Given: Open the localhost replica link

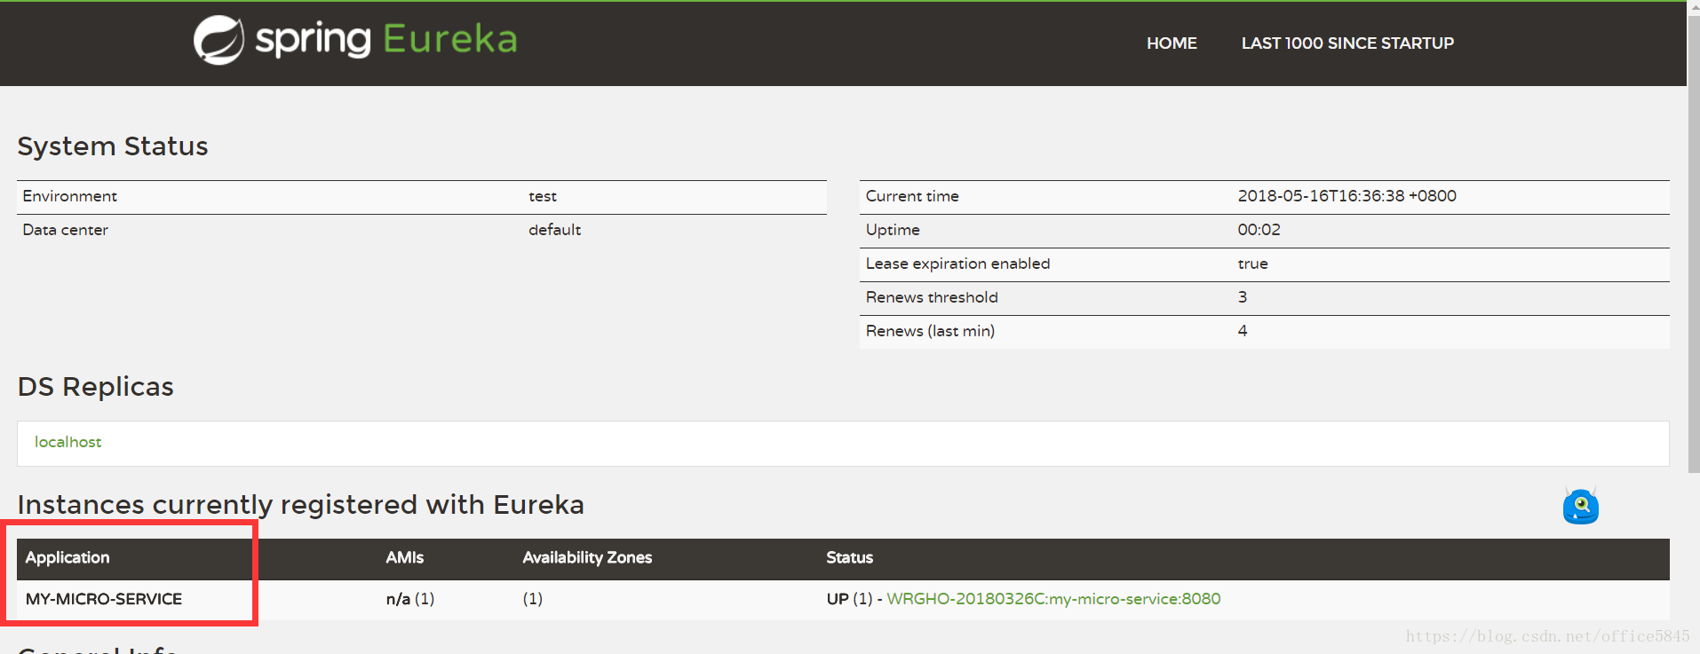Looking at the screenshot, I should coord(68,442).
